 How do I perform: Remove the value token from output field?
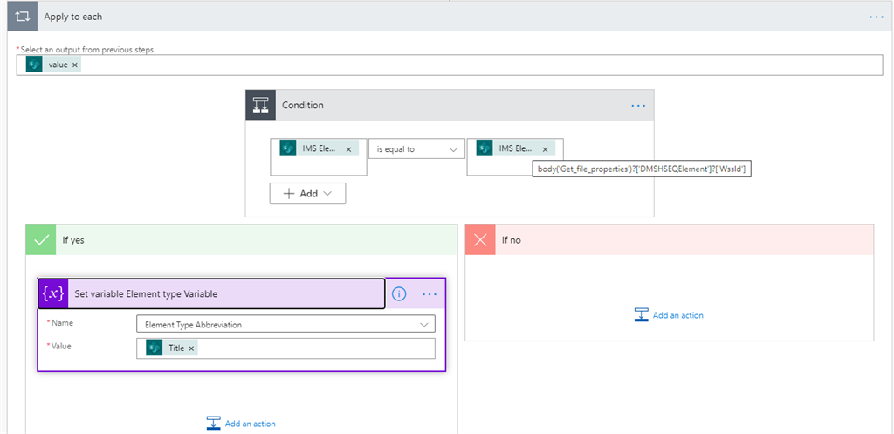point(75,65)
